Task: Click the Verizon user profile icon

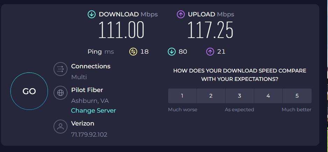Action: (x=60, y=126)
